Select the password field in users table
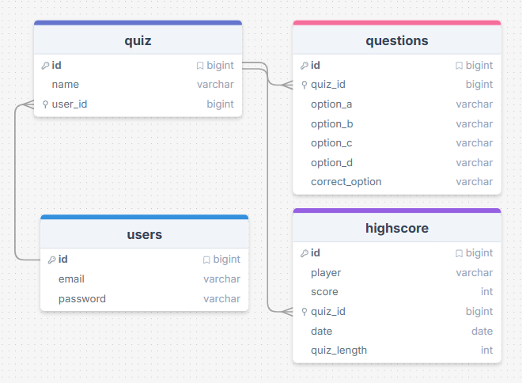 click(145, 299)
